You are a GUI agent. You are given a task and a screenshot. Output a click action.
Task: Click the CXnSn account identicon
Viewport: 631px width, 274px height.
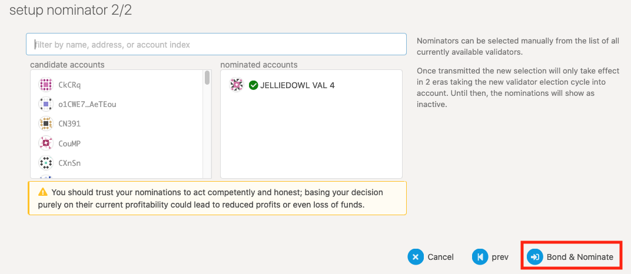point(46,162)
